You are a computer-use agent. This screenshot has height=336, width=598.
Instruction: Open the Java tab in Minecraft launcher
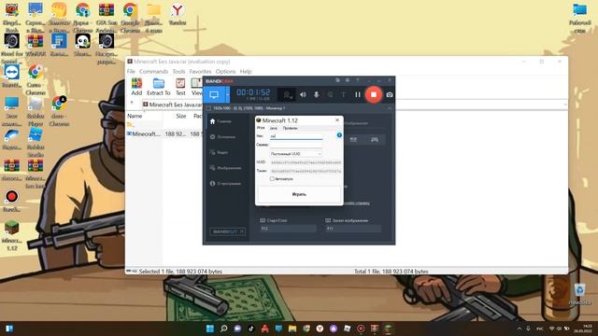(x=274, y=128)
